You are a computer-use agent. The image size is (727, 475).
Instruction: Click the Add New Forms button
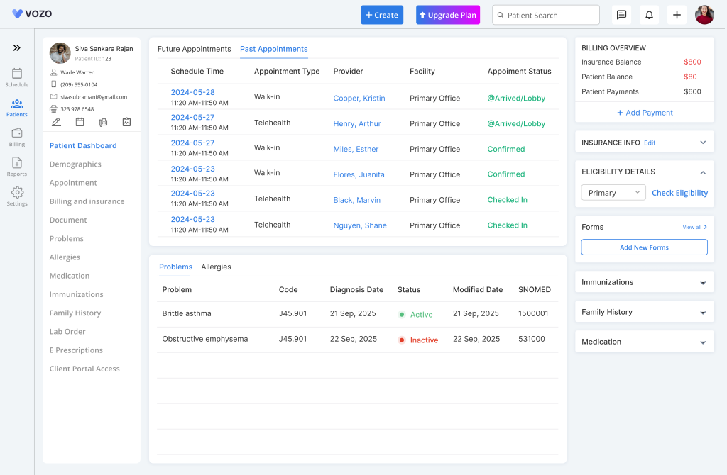click(x=644, y=247)
